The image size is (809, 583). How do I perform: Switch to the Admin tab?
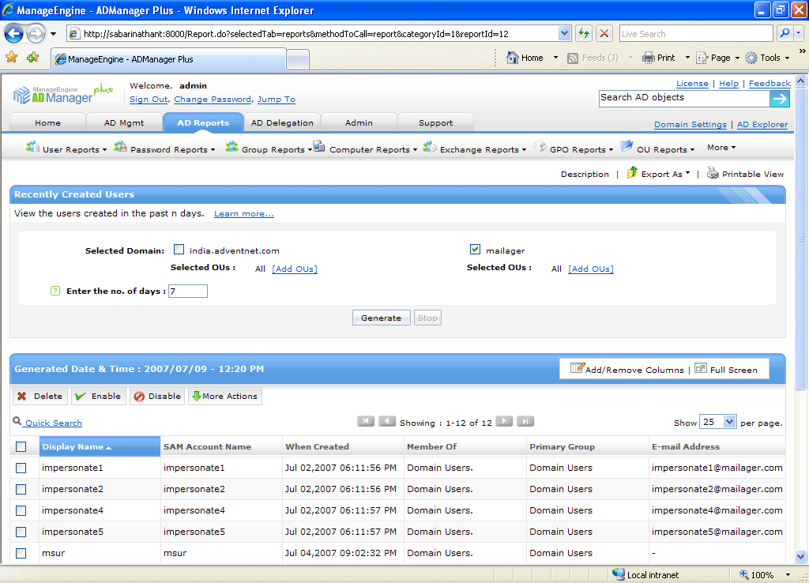(x=359, y=122)
